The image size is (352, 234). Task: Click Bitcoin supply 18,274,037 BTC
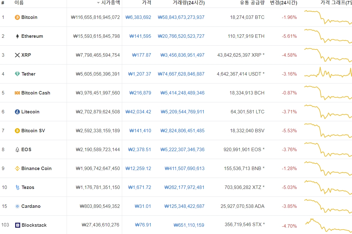[x=247, y=17]
